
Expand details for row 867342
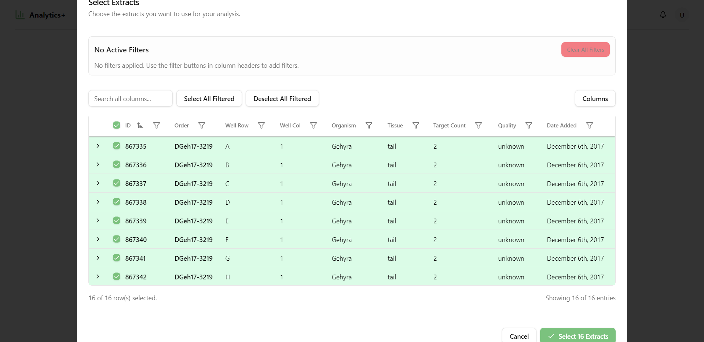98,276
